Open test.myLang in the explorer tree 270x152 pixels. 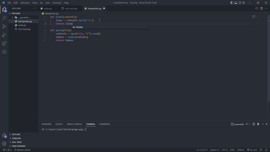tap(24, 29)
